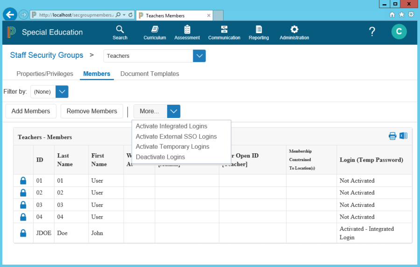The height and width of the screenshot is (267, 420).
Task: Open the Communication icon
Action: [x=224, y=30]
